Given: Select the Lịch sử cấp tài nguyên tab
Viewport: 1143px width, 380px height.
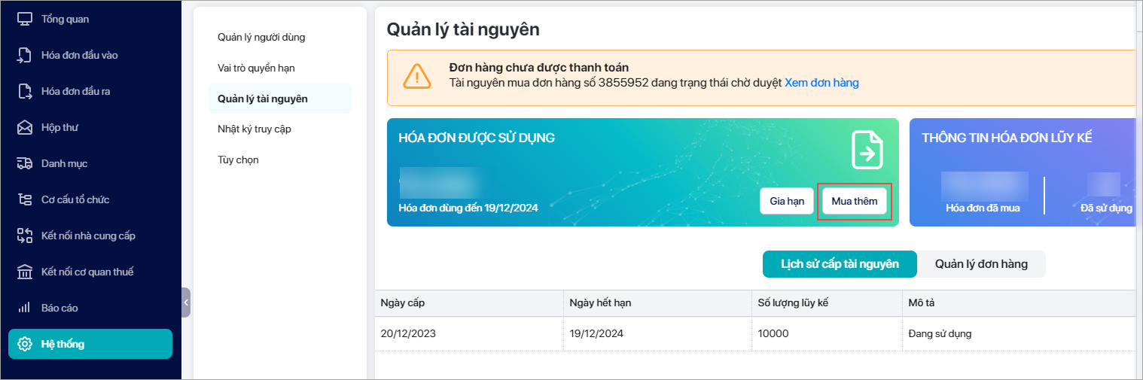Looking at the screenshot, I should tap(840, 264).
